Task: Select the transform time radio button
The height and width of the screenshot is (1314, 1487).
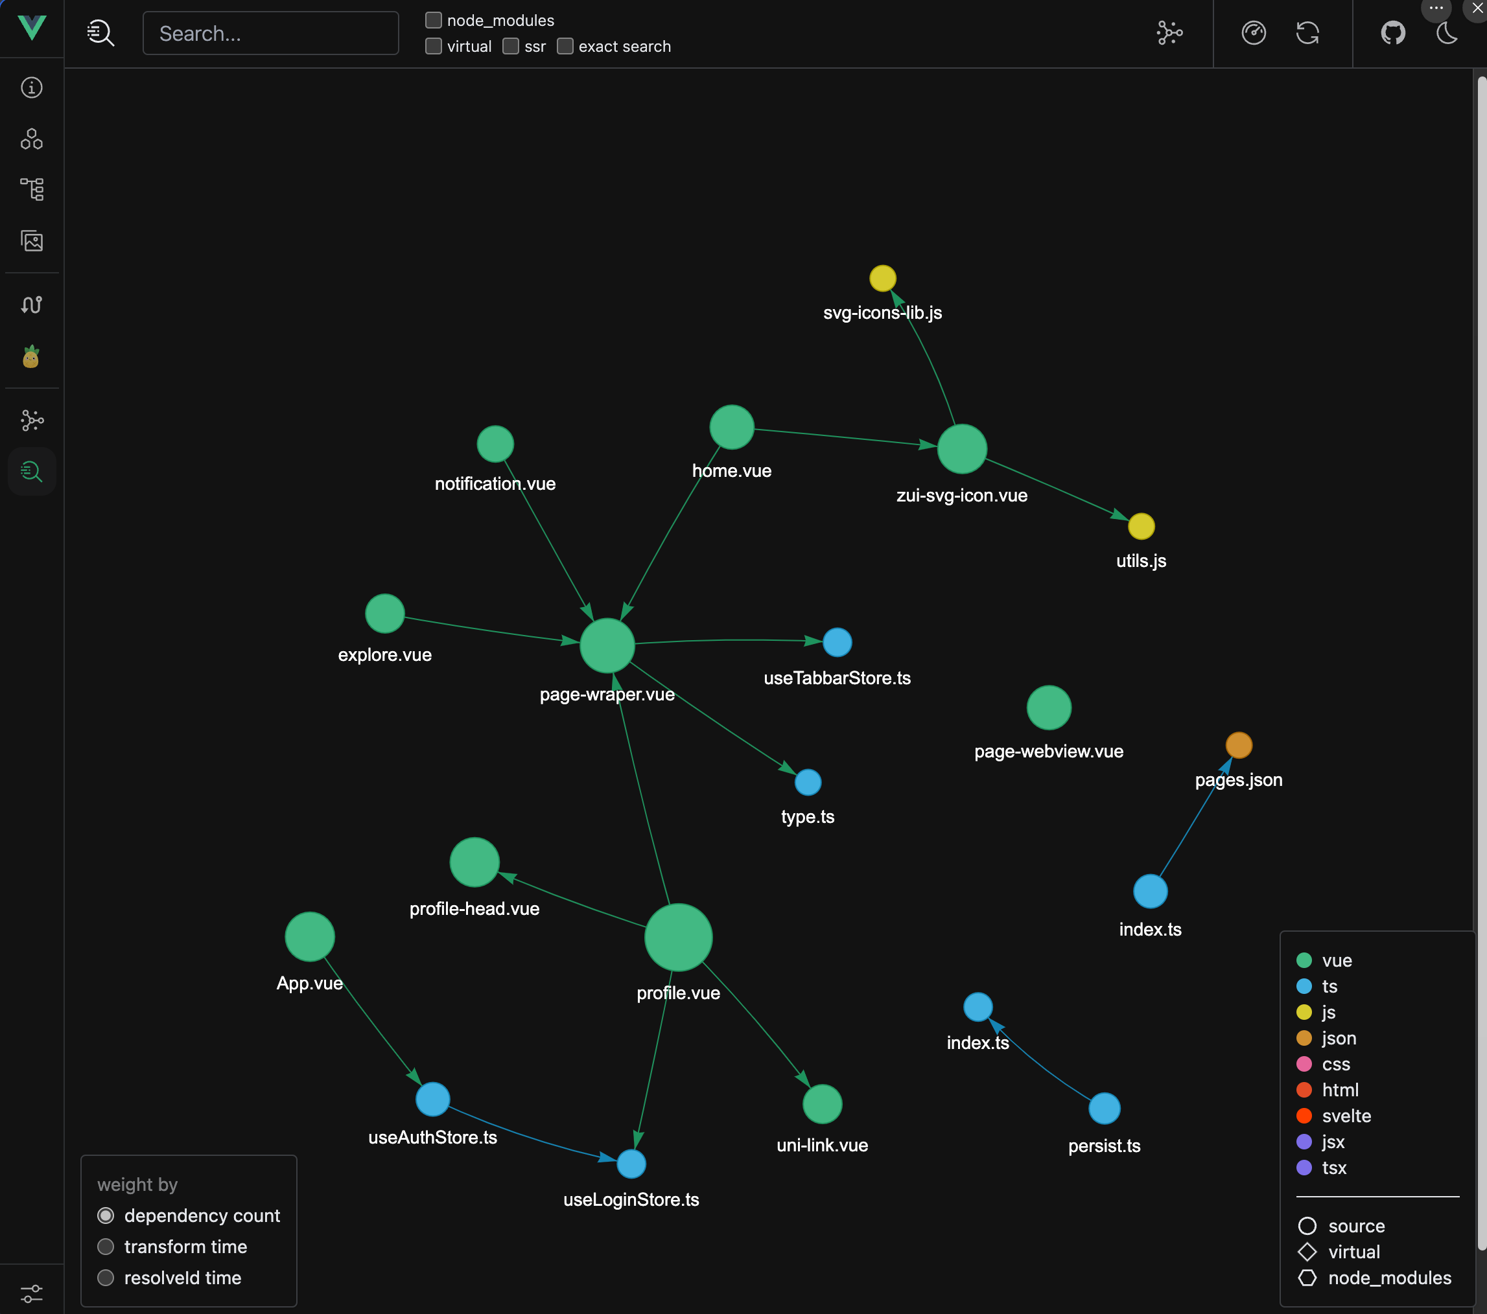Action: 106,1247
